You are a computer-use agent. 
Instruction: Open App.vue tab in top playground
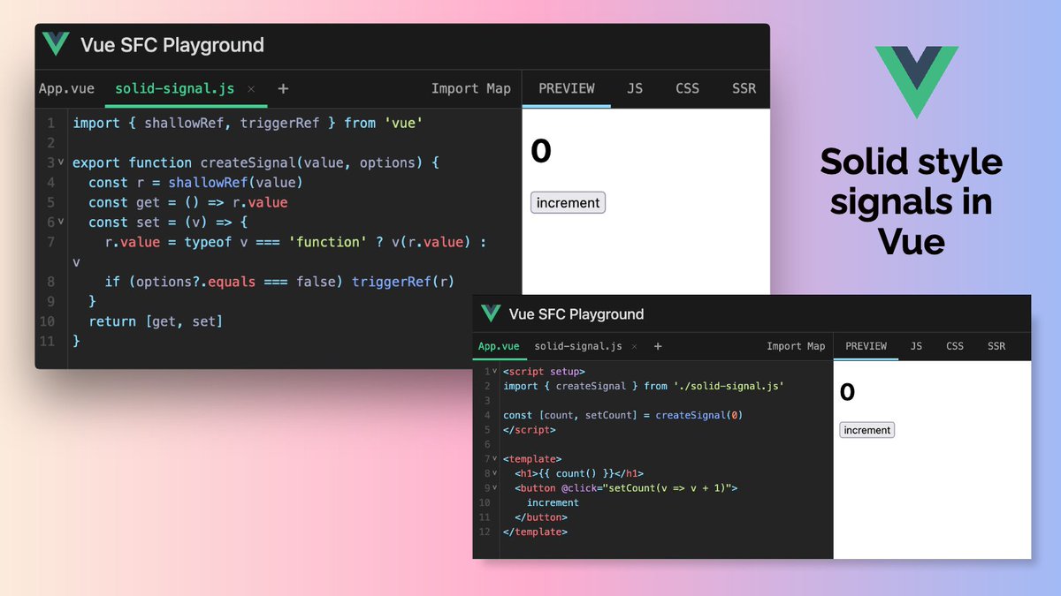pos(66,88)
